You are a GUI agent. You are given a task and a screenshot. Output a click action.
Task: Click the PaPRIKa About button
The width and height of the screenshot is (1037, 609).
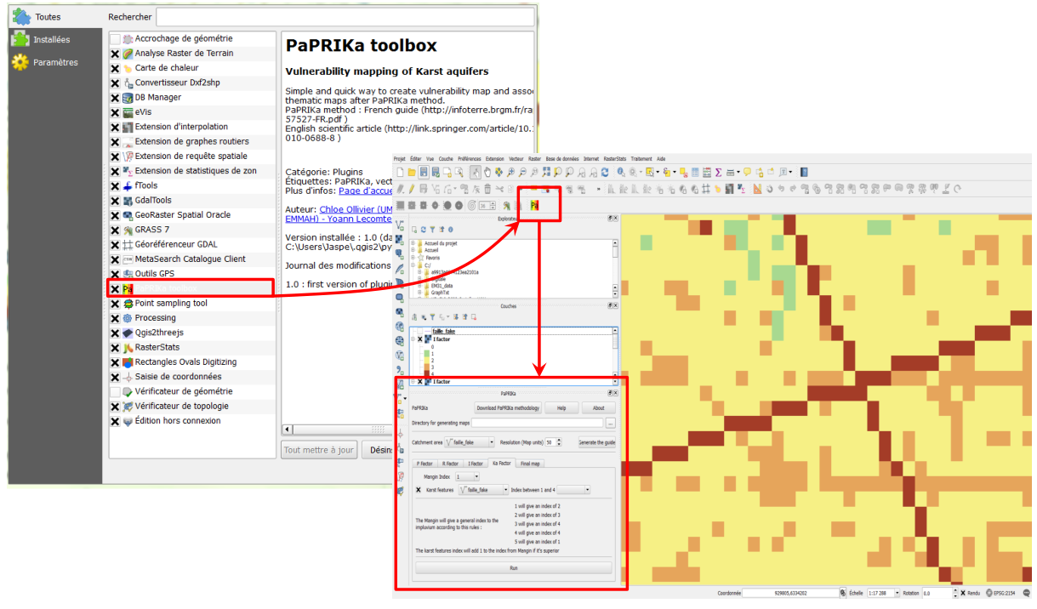[599, 408]
